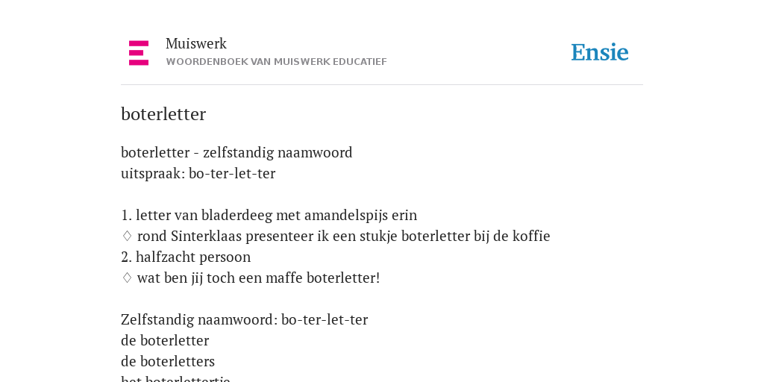Click the partially visible 'het boterlettertje' line
This screenshot has width=764, height=382.
pos(175,378)
